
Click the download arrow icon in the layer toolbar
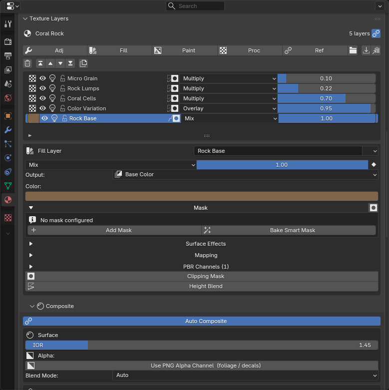pos(366,50)
